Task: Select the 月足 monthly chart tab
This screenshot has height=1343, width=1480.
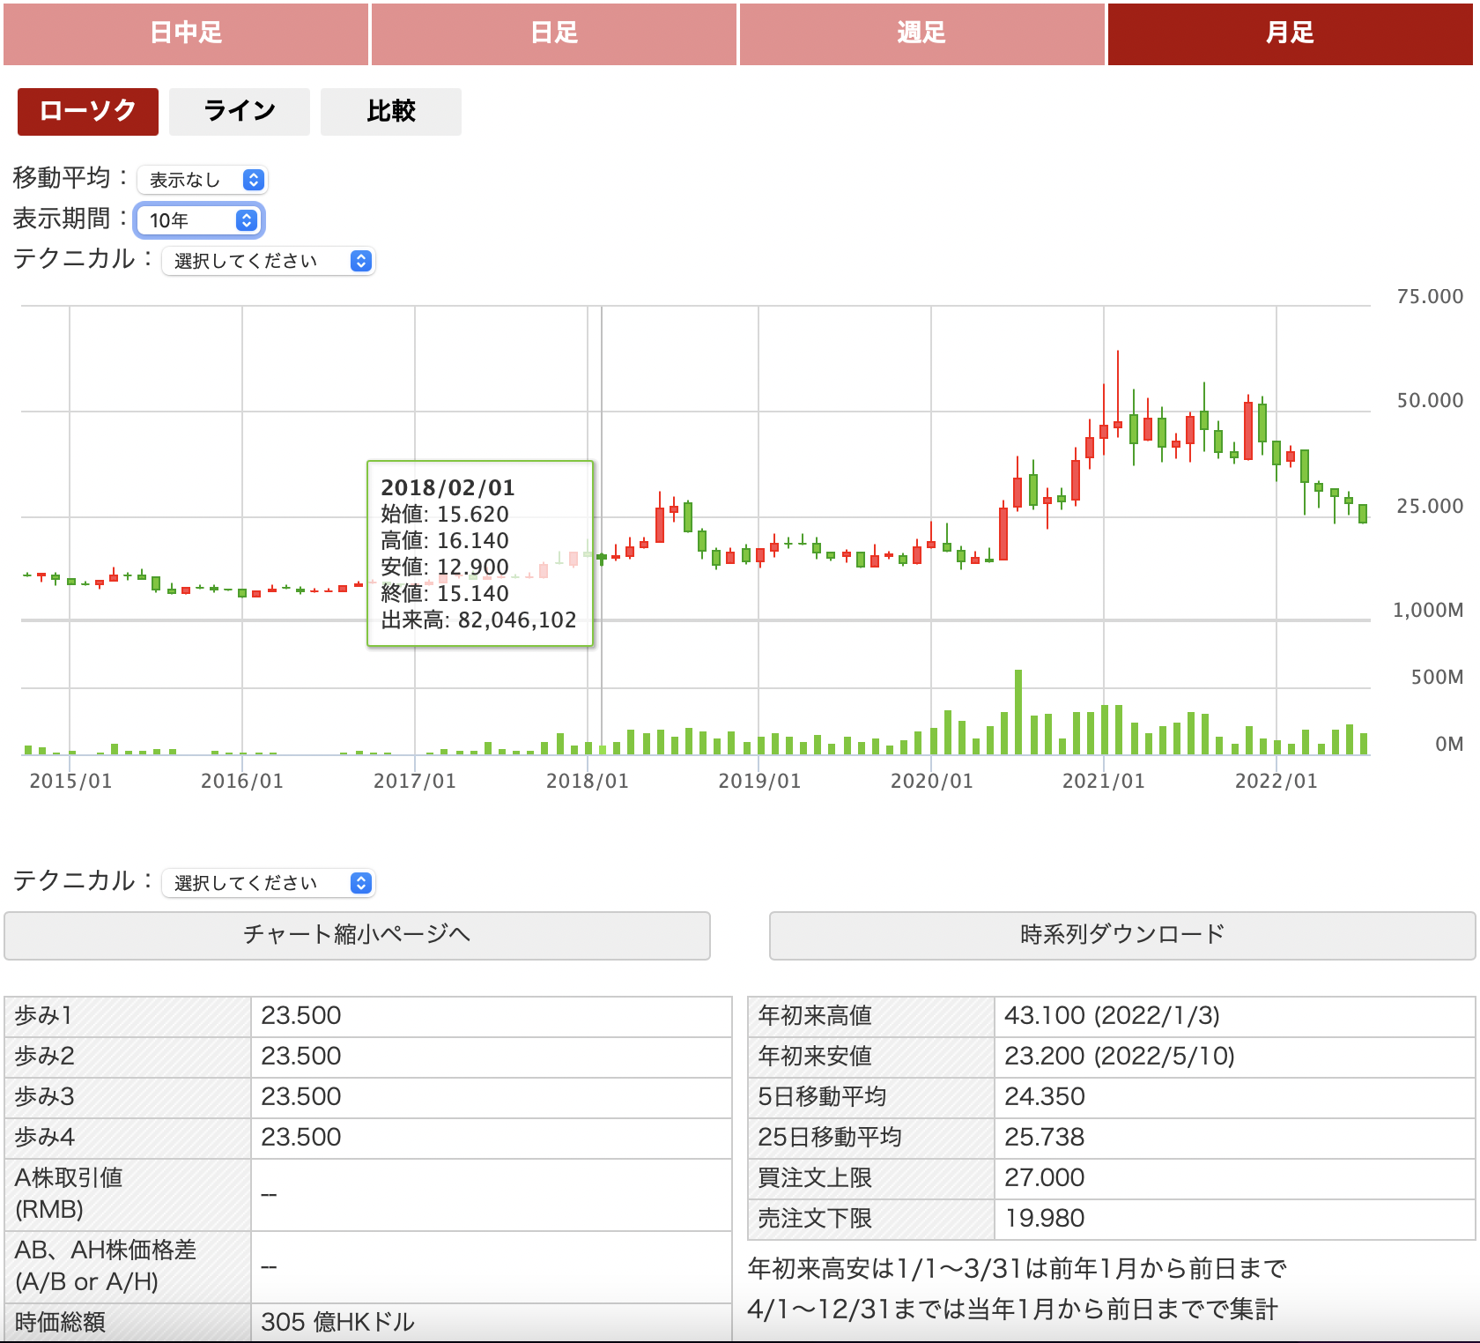Action: [1290, 33]
